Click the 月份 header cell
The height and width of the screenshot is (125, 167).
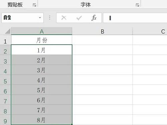pyautogui.click(x=42, y=40)
